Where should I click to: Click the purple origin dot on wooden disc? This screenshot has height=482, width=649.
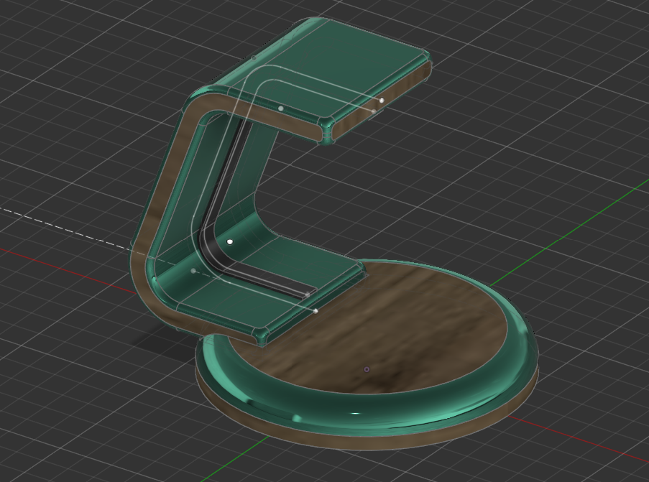(x=367, y=369)
